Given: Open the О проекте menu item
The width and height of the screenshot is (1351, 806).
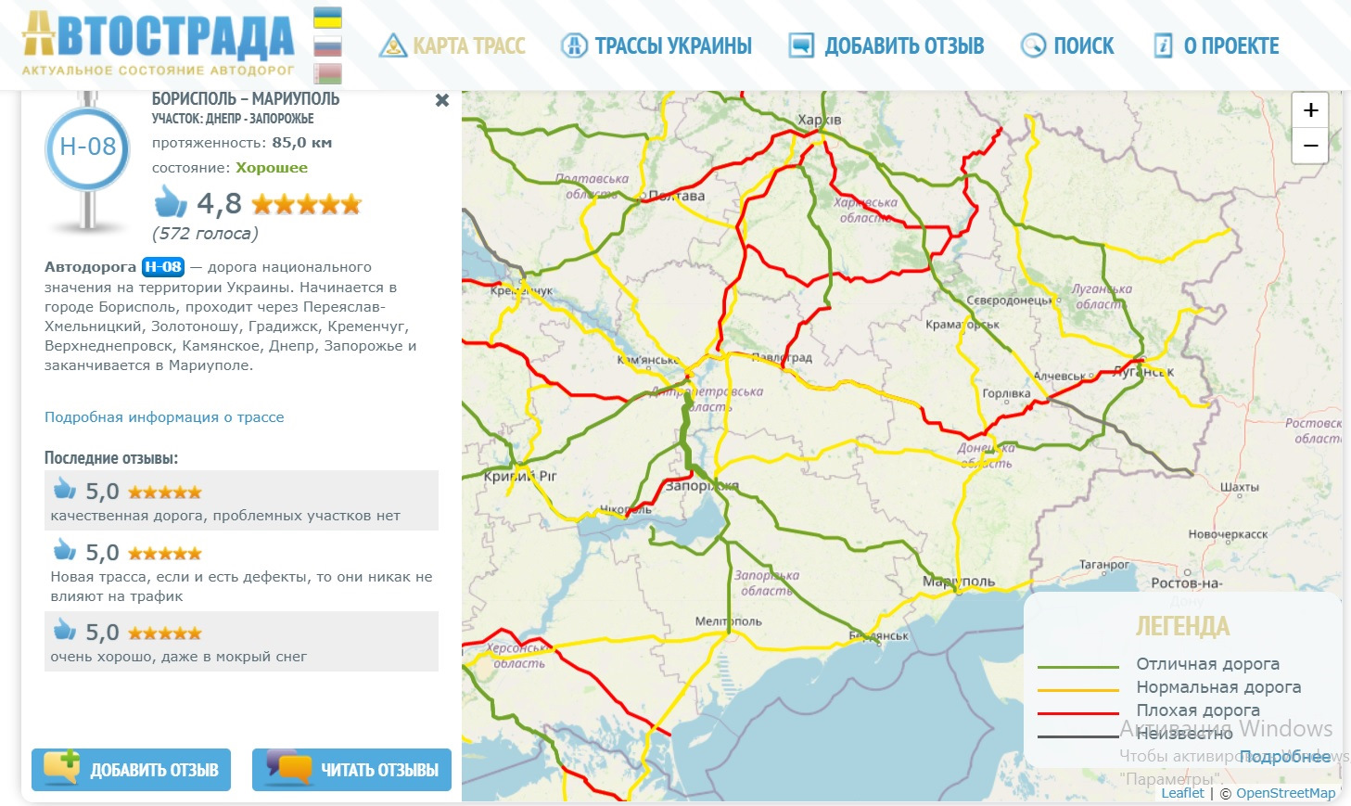Looking at the screenshot, I should (x=1216, y=45).
